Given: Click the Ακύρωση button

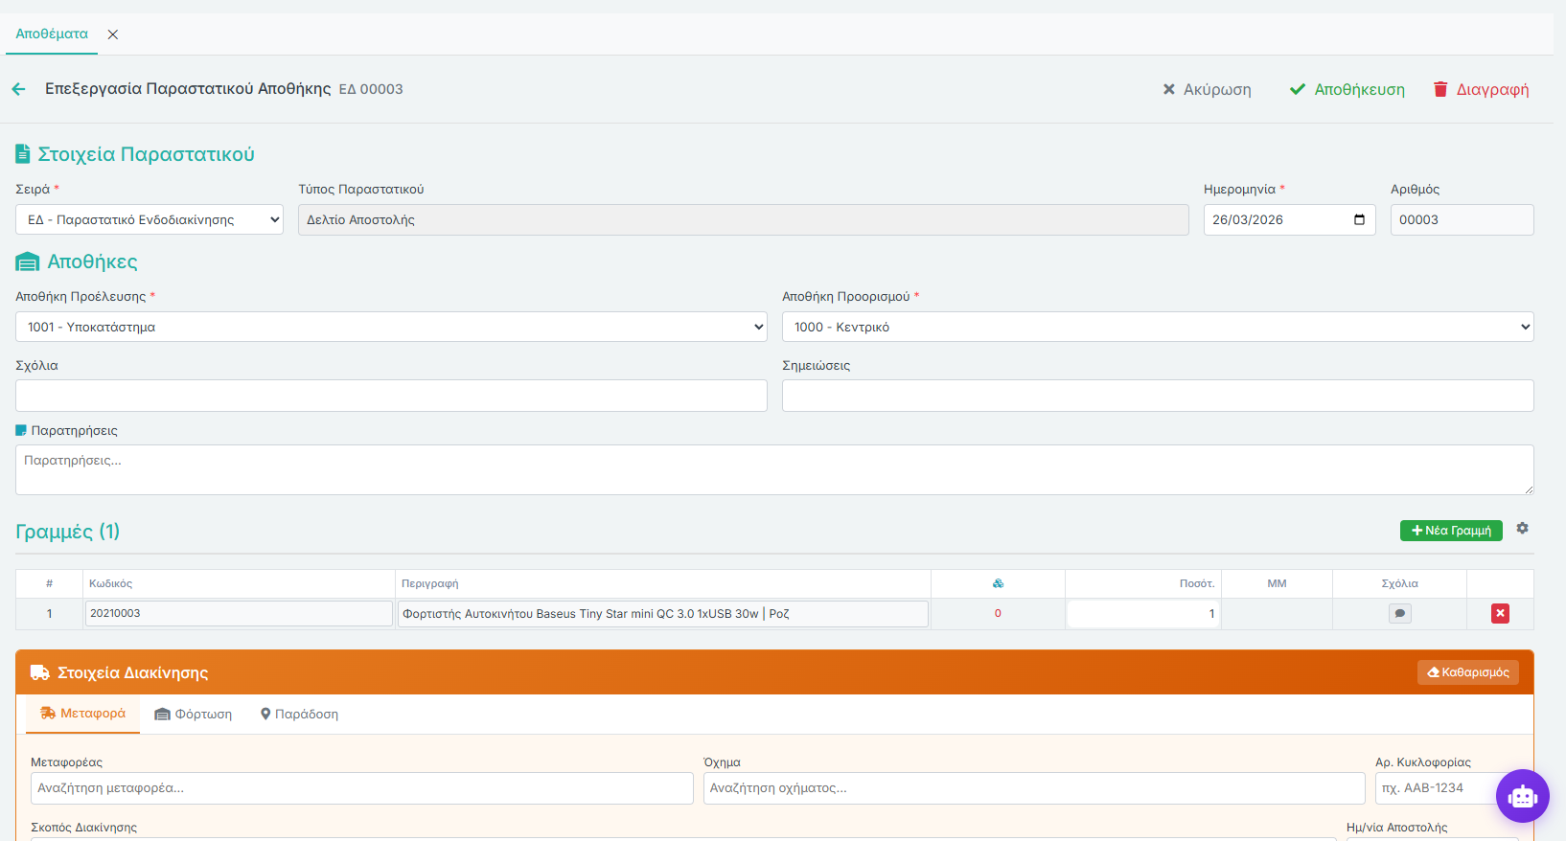Looking at the screenshot, I should [x=1207, y=89].
